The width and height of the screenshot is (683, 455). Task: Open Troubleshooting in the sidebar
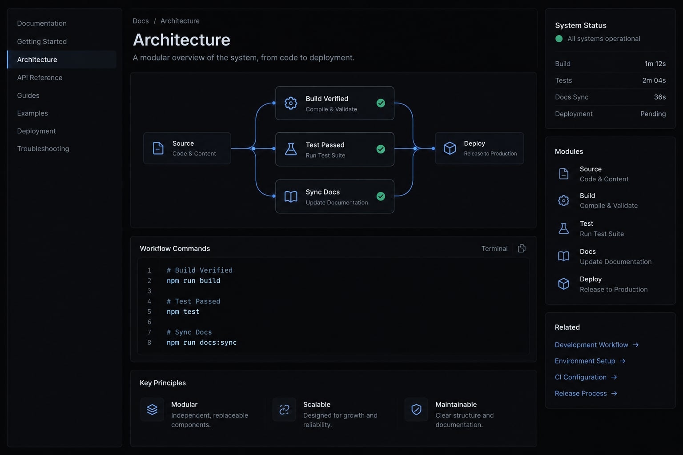click(43, 148)
